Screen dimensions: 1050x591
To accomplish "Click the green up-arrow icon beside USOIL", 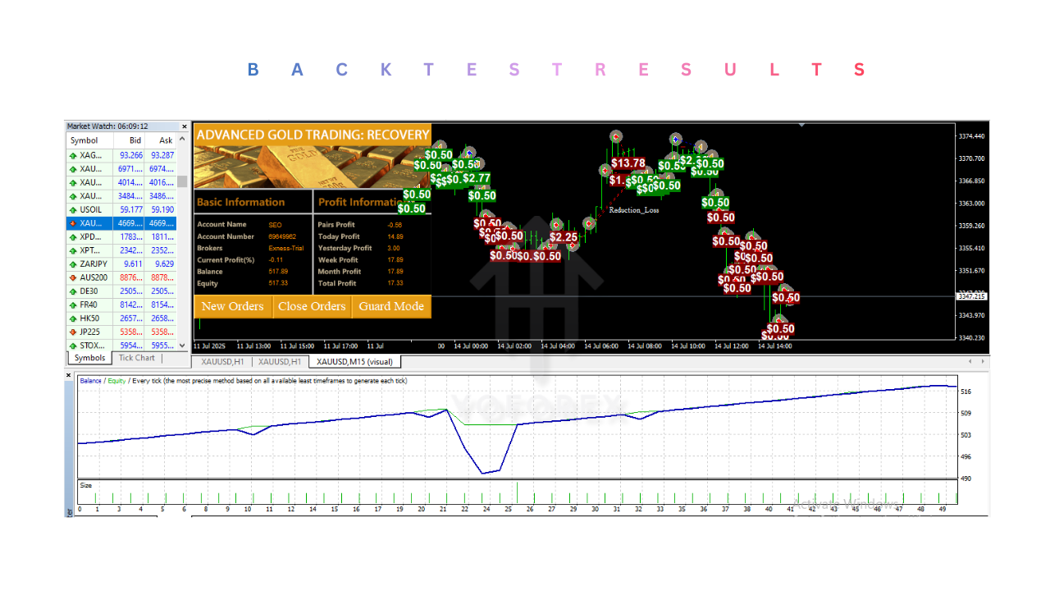I will coord(72,209).
